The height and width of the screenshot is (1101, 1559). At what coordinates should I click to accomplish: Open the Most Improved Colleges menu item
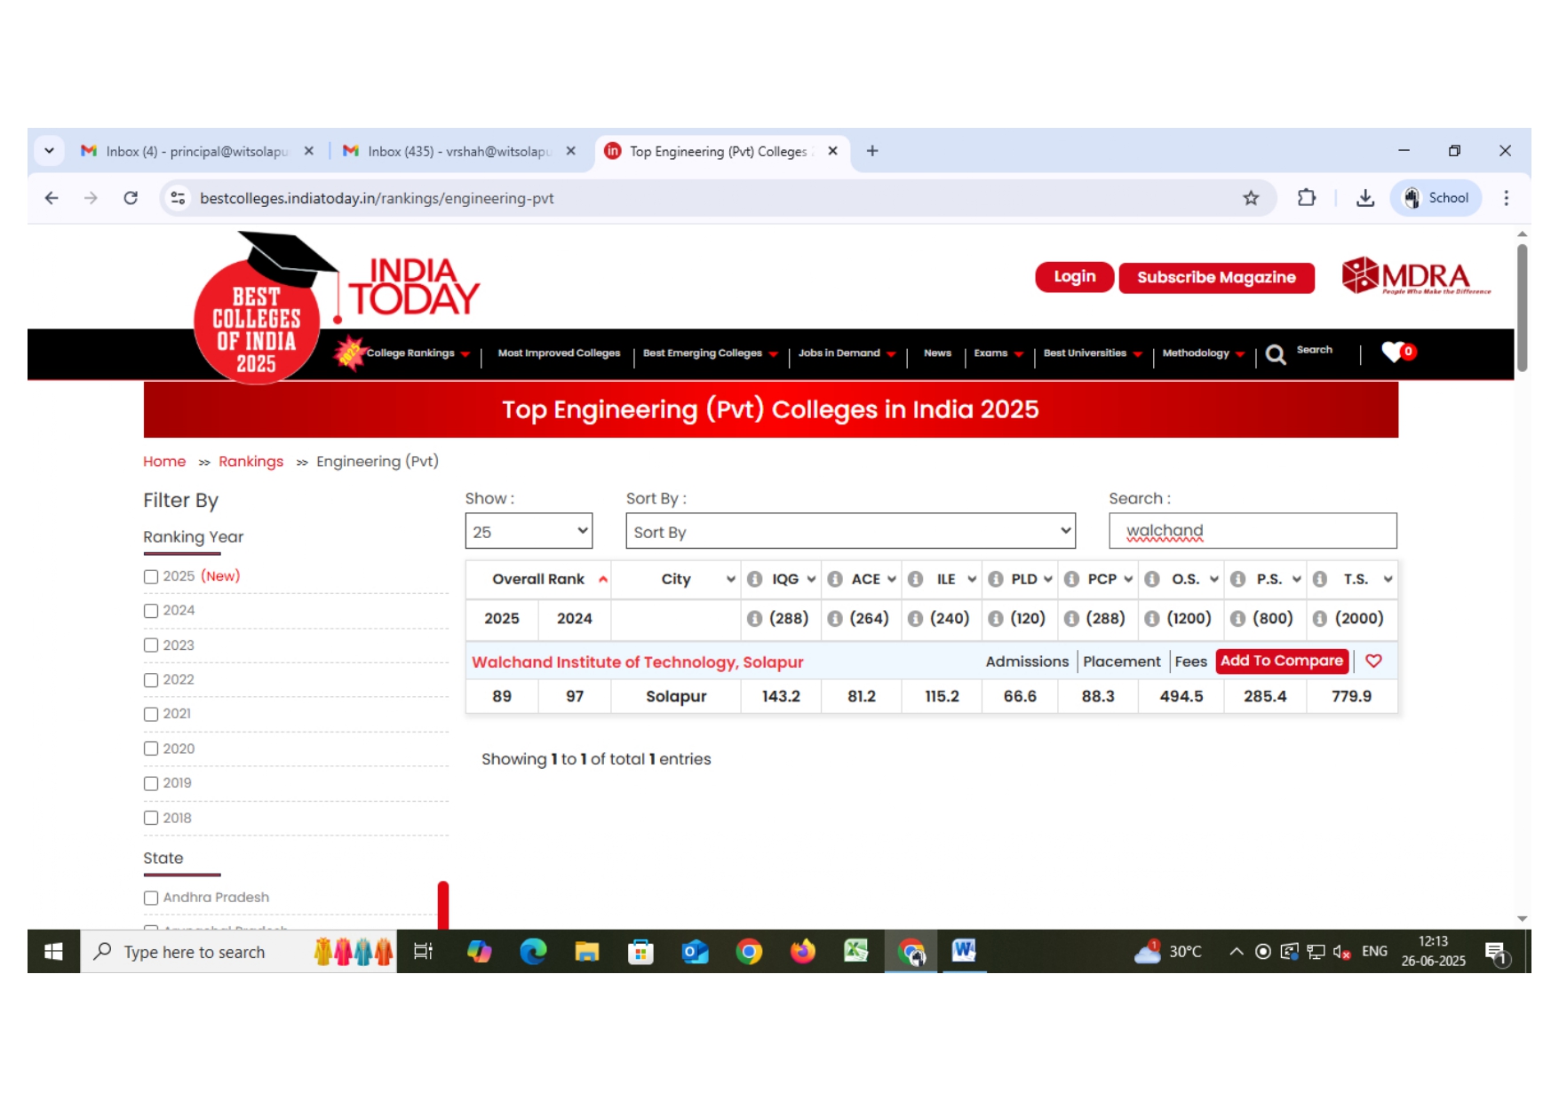pyautogui.click(x=559, y=353)
